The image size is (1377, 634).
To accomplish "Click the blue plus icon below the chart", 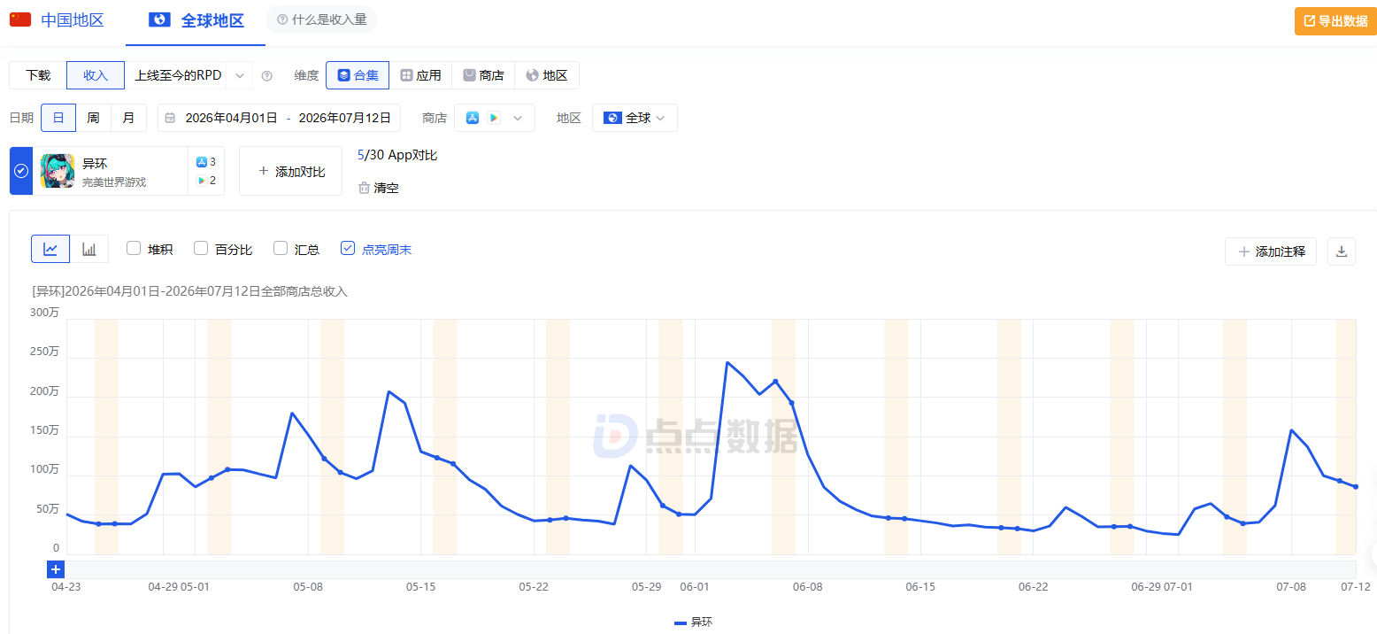I will click(56, 569).
